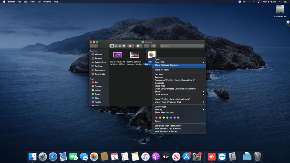Toggle icon view in the Finder toolbar
The width and height of the screenshot is (290, 163).
(x=112, y=46)
